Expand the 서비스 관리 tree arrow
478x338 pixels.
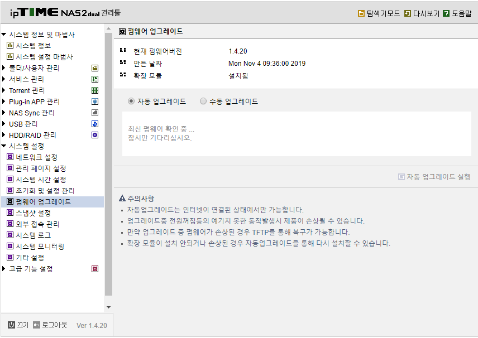point(4,79)
